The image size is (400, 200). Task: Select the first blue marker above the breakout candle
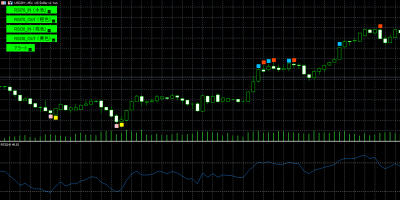[x=258, y=66]
